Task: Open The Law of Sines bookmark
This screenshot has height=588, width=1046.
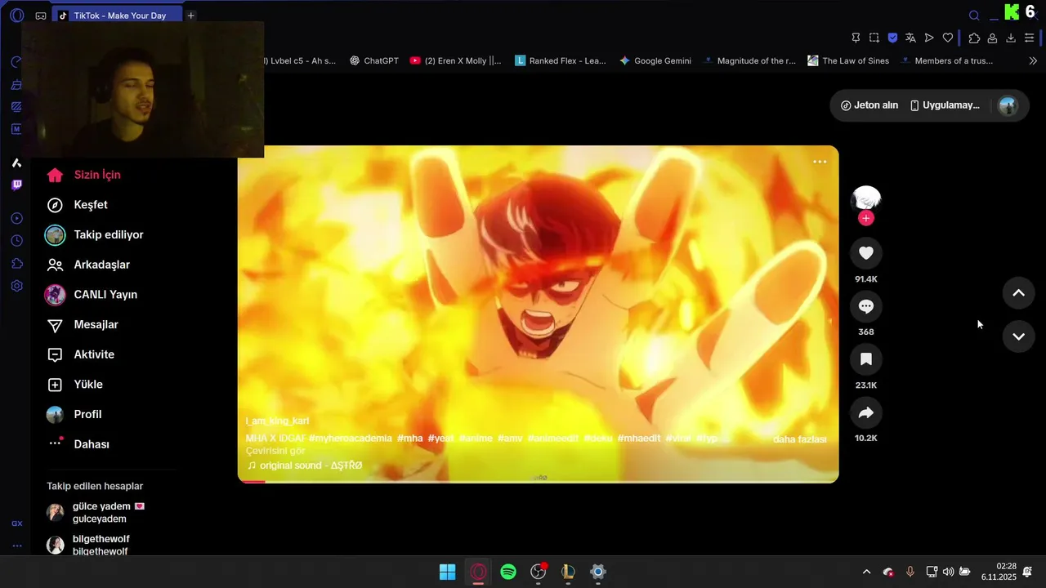Action: tap(848, 60)
